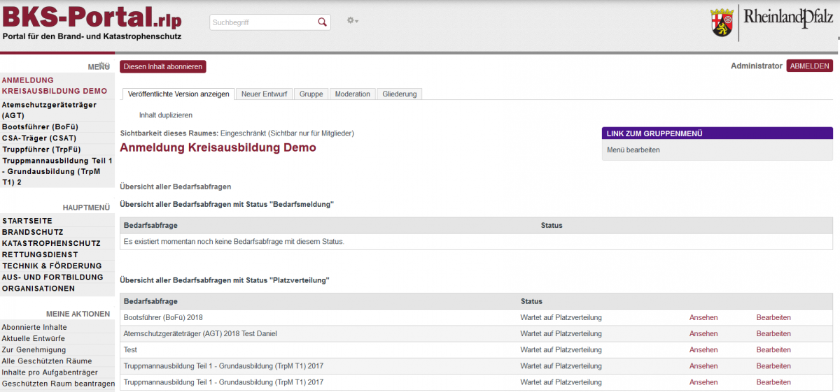Open Abonnierte Inhalte under Meine Aktionen
This screenshot has height=392, width=840.
pyautogui.click(x=34, y=327)
